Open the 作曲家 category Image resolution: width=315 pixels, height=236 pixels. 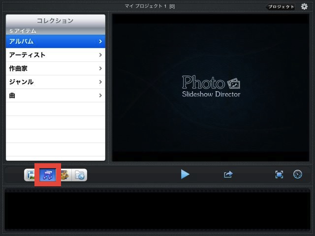point(56,68)
